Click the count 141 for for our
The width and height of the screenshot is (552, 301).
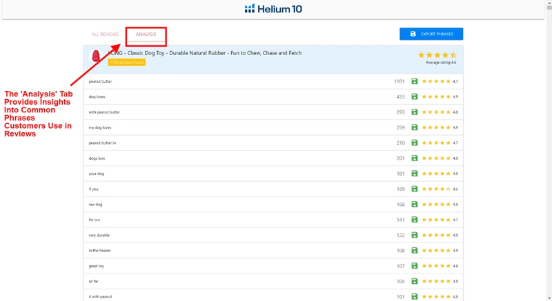400,220
